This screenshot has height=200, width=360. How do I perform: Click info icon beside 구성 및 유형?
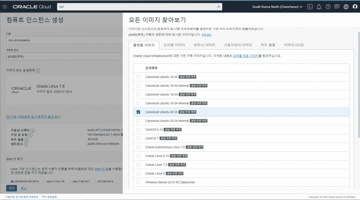tap(30, 135)
